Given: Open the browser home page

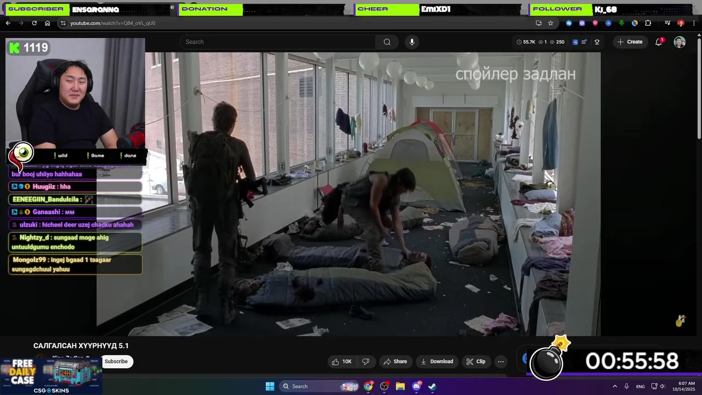Looking at the screenshot, I should click(47, 23).
